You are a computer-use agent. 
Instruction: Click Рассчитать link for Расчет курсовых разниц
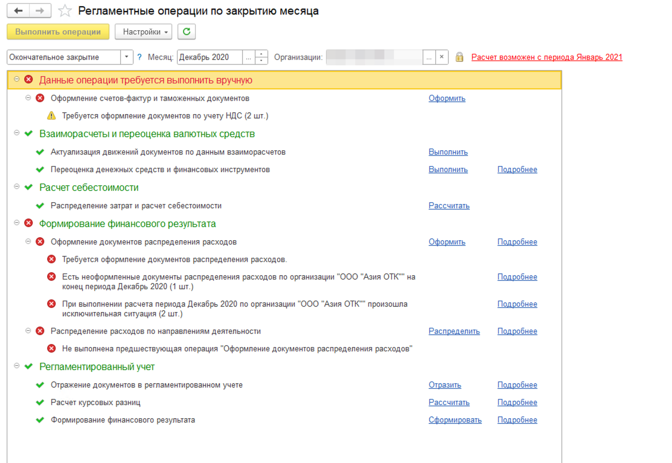tap(449, 403)
